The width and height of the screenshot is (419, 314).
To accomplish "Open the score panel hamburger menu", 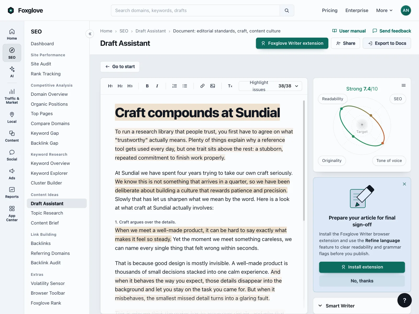I will [404, 86].
